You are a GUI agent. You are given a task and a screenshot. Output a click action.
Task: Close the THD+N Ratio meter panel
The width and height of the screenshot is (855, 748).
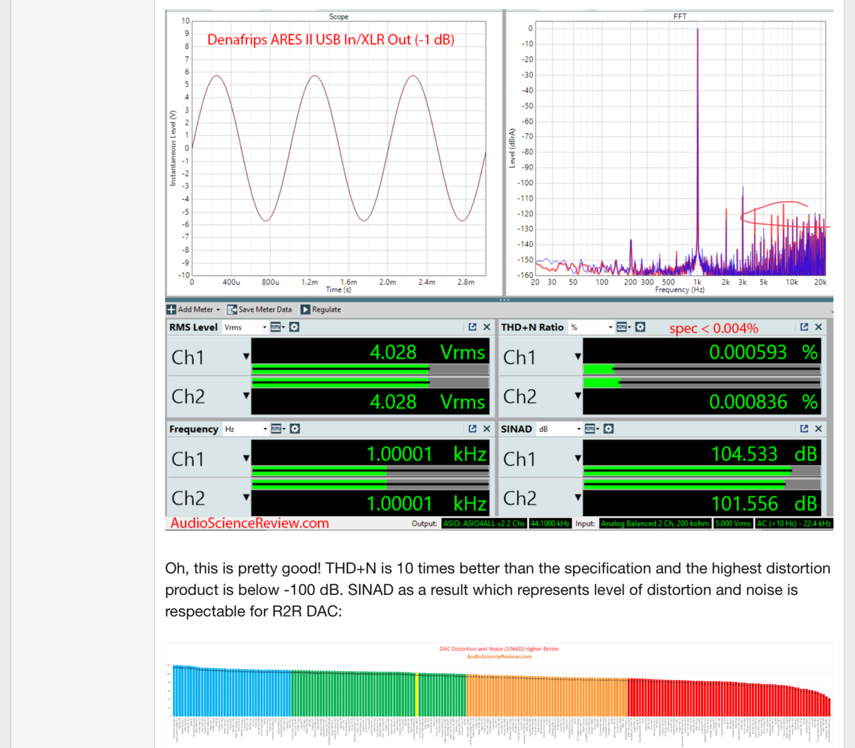pyautogui.click(x=818, y=327)
